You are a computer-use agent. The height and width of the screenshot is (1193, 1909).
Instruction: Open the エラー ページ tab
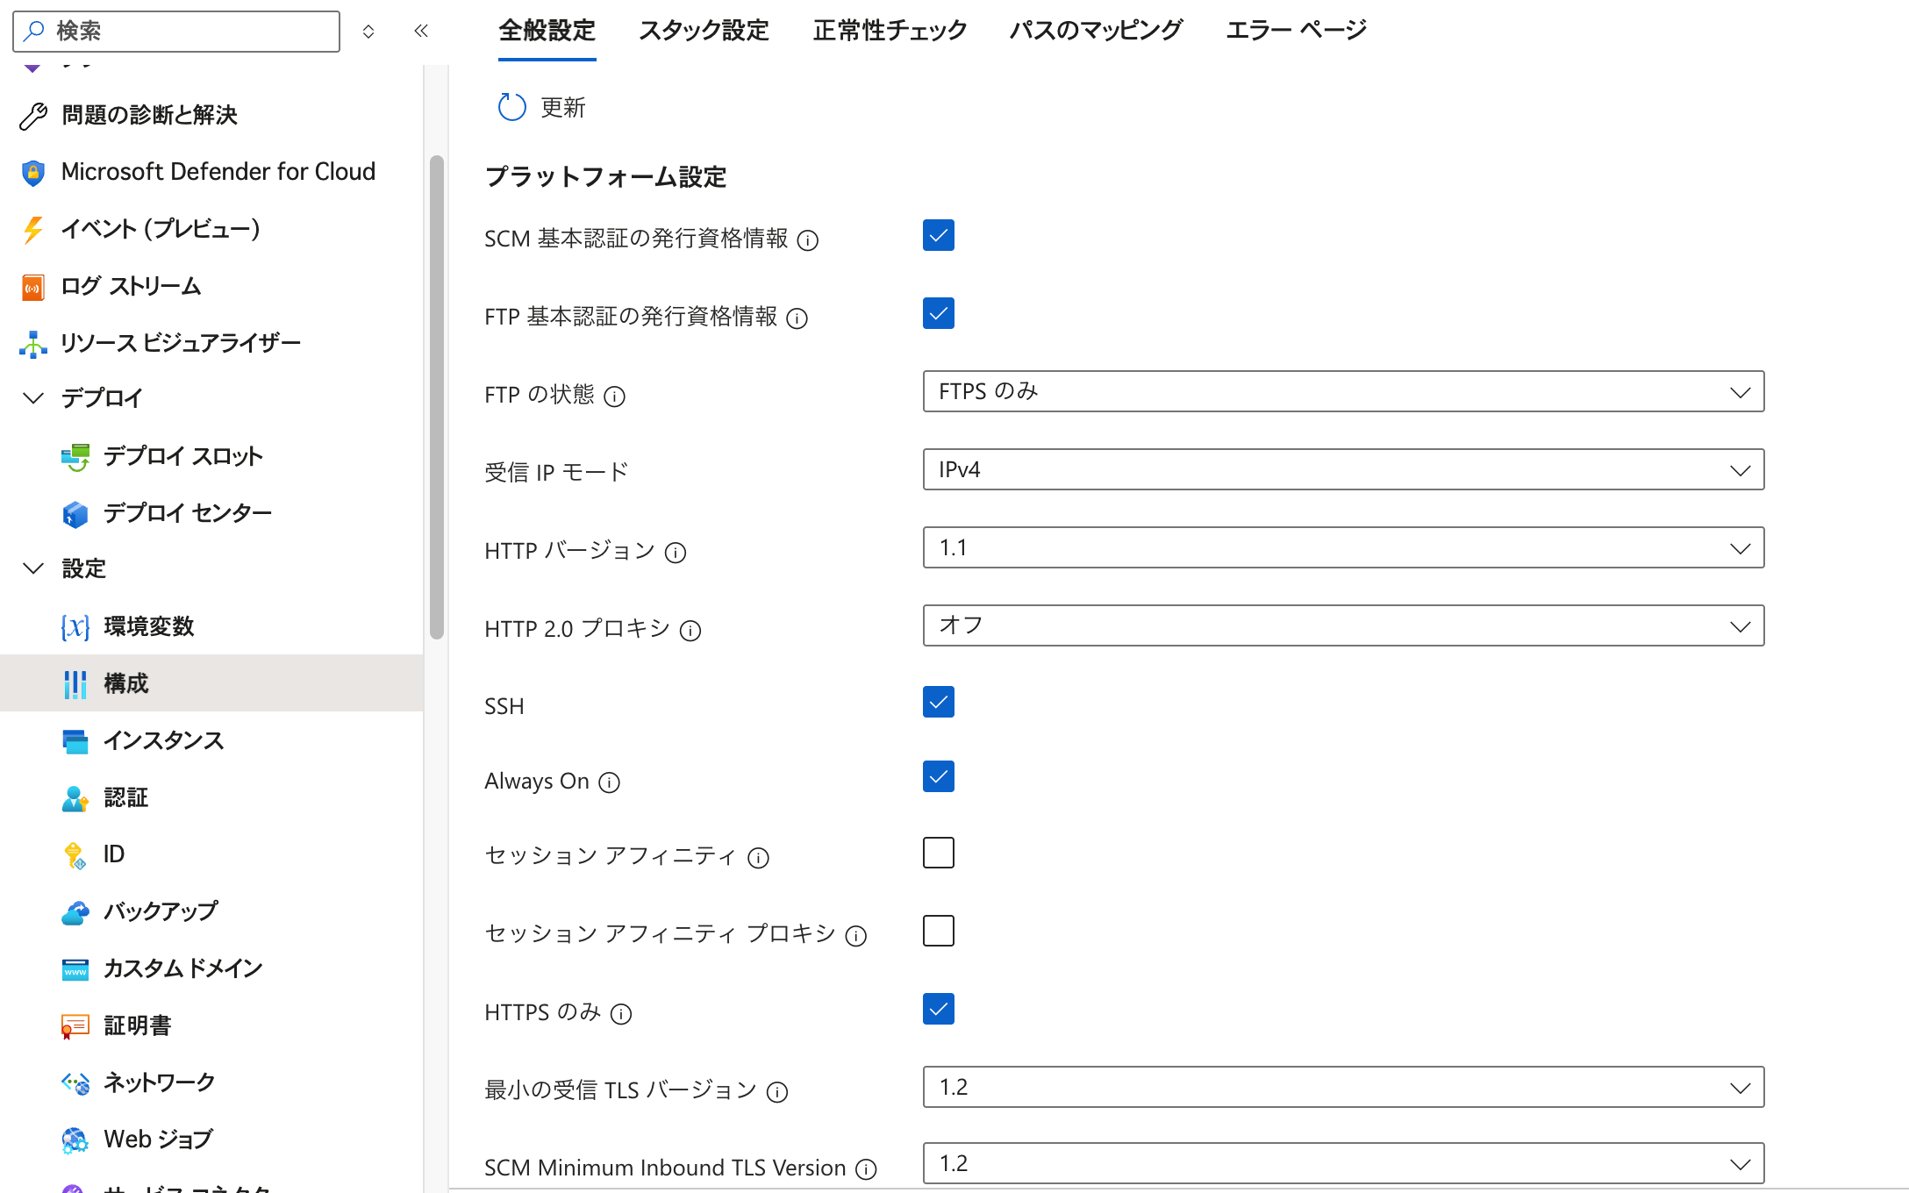point(1294,29)
